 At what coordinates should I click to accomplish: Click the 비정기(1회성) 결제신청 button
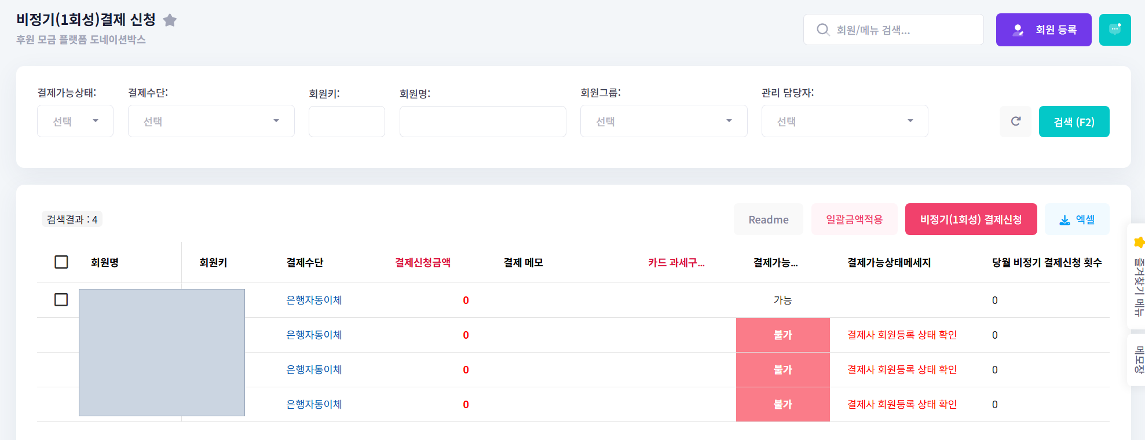click(x=971, y=219)
